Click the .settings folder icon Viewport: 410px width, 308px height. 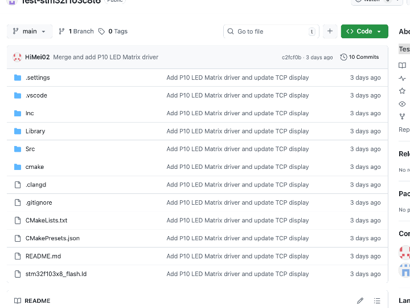(17, 78)
